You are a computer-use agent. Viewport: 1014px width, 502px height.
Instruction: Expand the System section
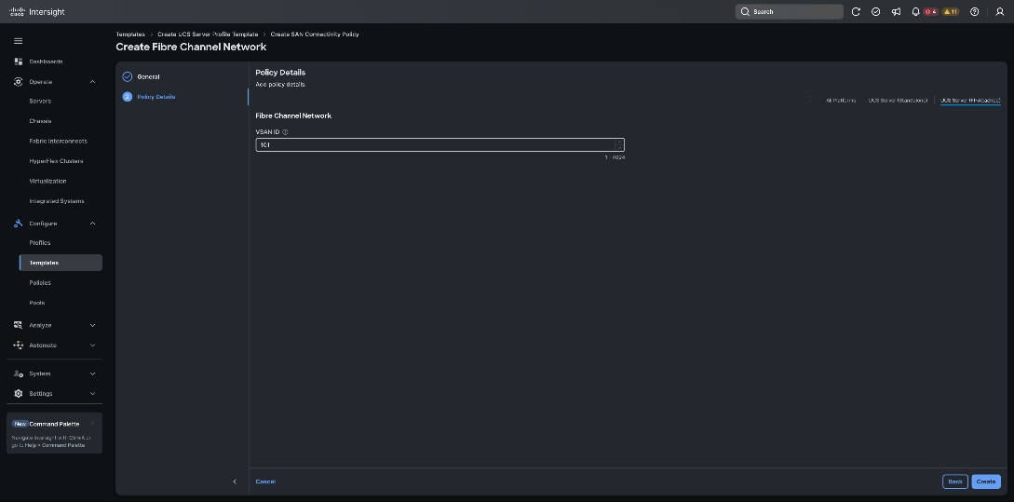92,373
